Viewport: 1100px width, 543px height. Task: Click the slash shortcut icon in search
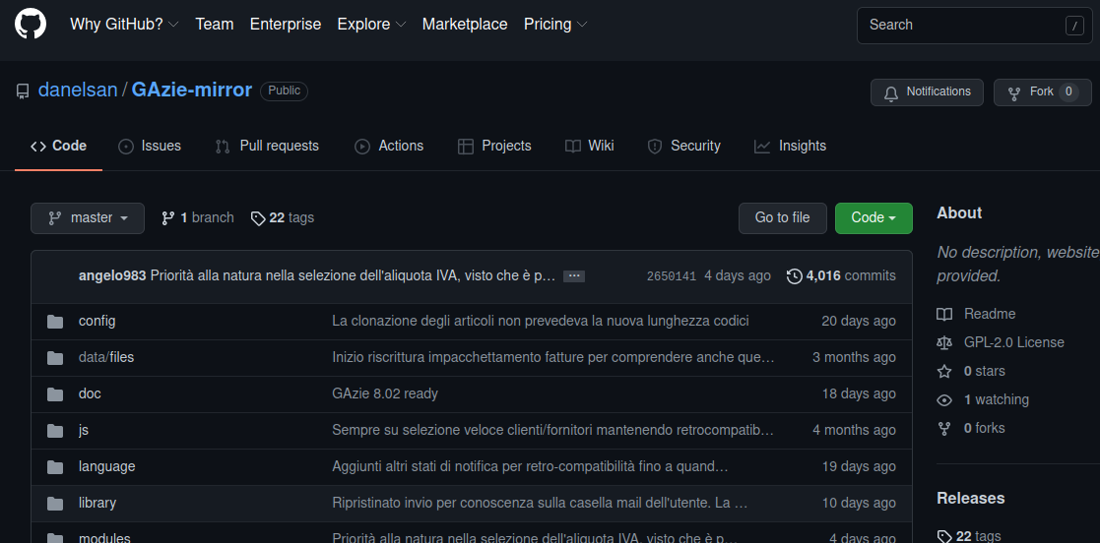(x=1074, y=26)
